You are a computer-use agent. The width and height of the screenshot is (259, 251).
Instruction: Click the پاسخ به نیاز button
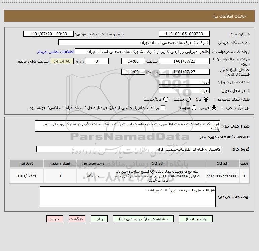tap(195, 219)
